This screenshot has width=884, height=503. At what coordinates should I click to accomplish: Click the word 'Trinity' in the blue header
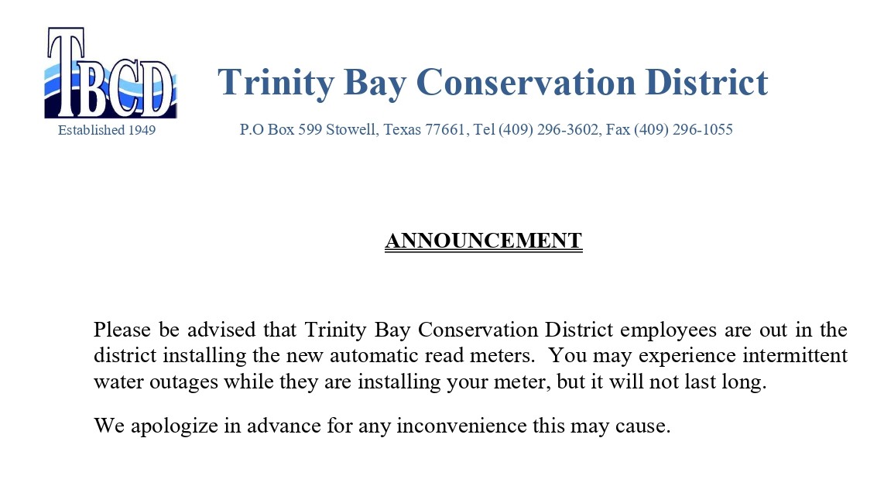point(276,83)
